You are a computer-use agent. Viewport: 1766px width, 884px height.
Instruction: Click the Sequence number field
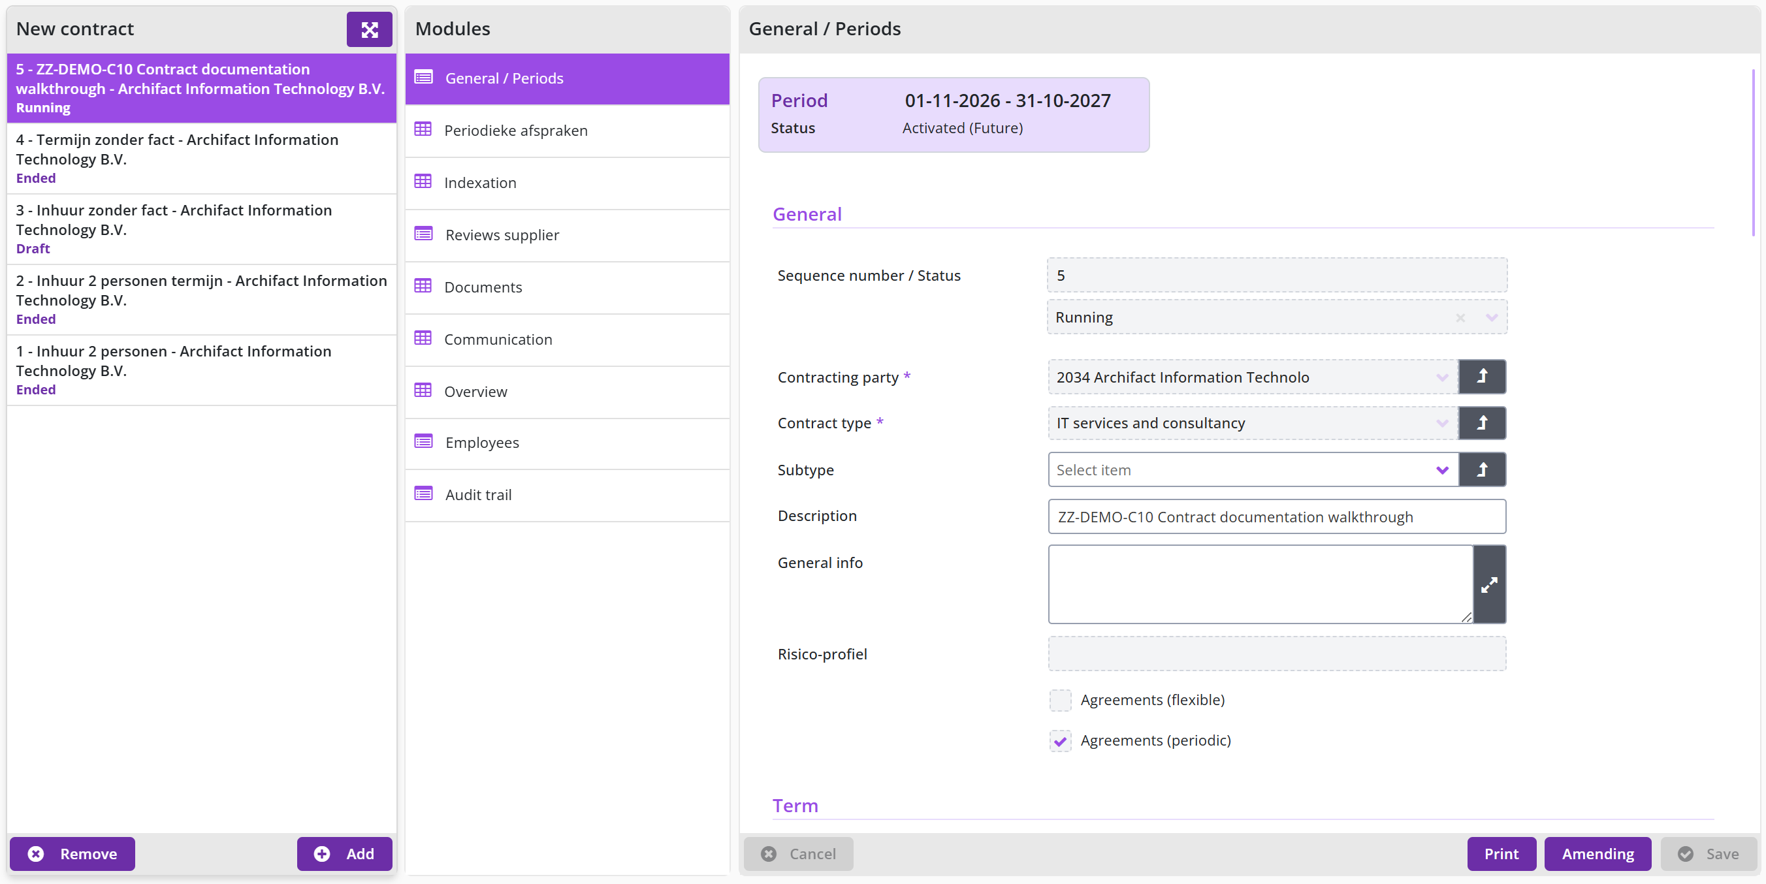point(1277,275)
